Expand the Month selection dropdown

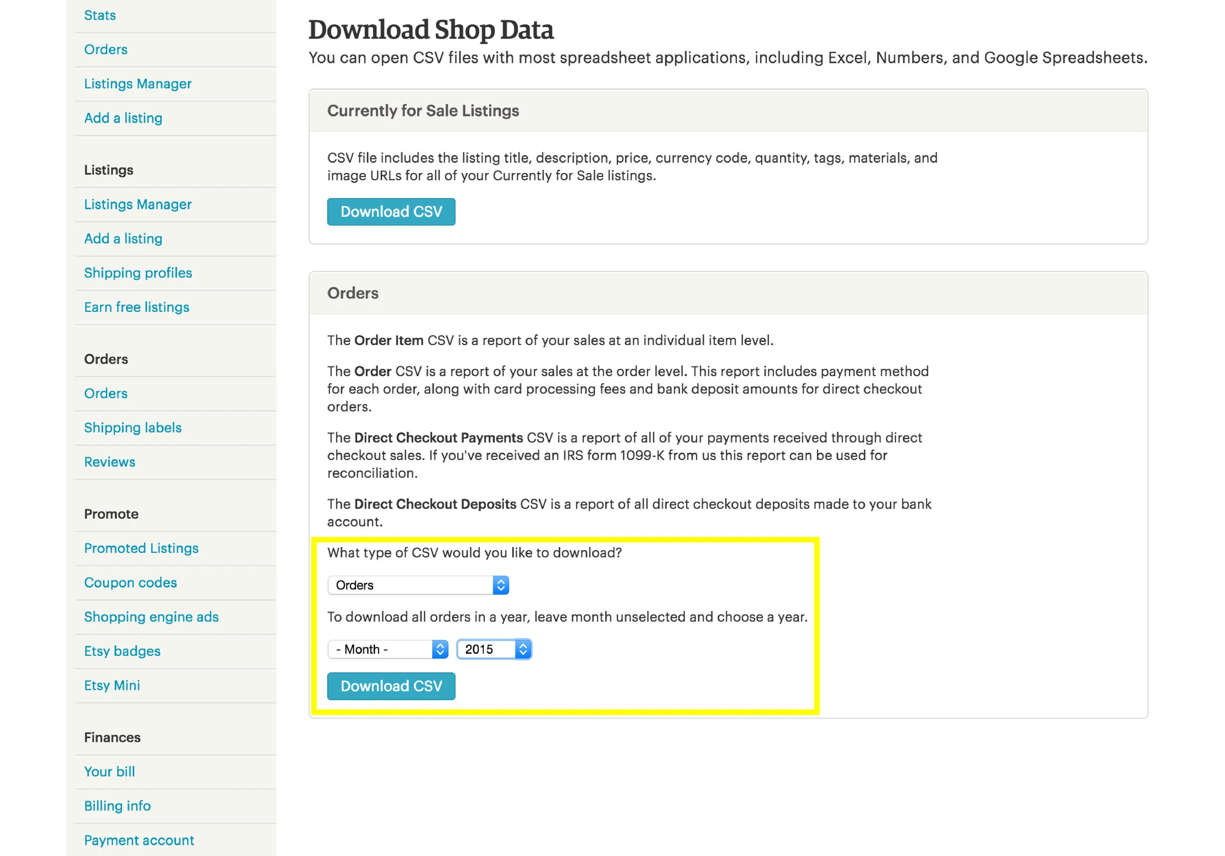pos(388,649)
